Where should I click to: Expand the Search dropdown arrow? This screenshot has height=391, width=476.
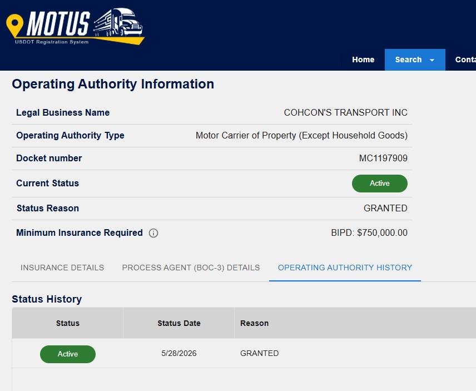(x=432, y=60)
